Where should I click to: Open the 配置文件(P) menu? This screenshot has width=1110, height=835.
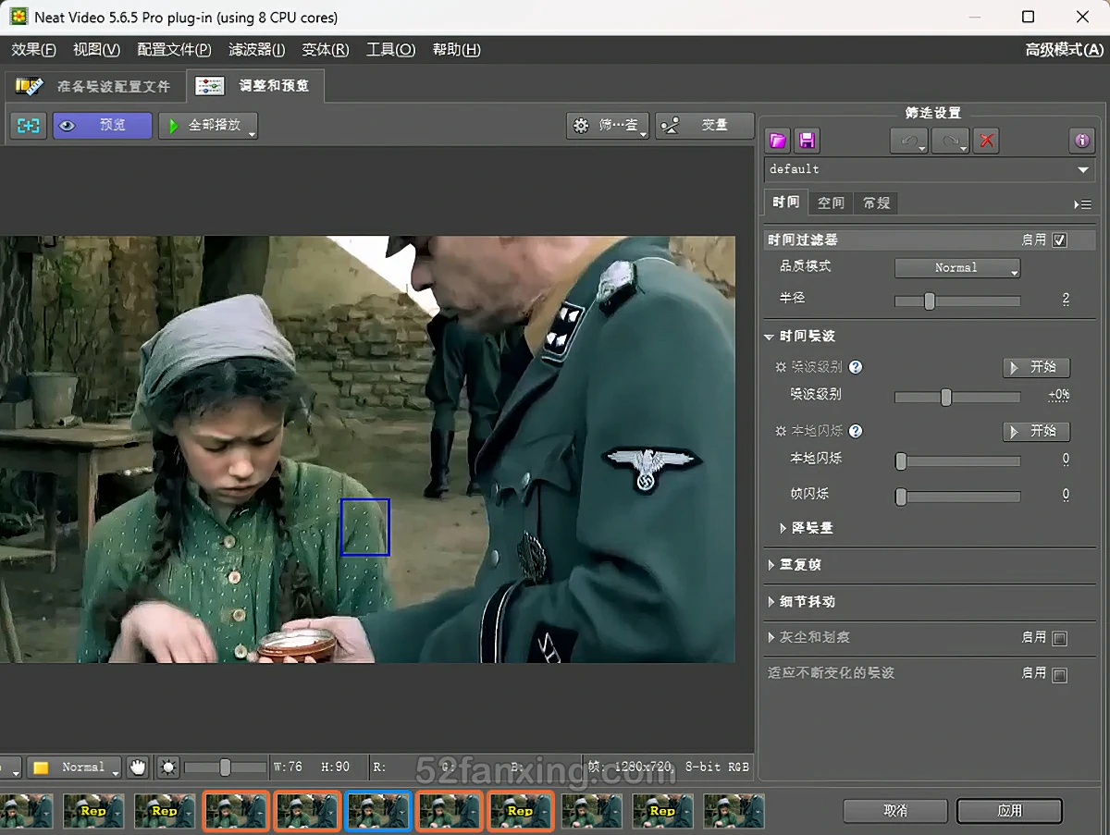[174, 50]
